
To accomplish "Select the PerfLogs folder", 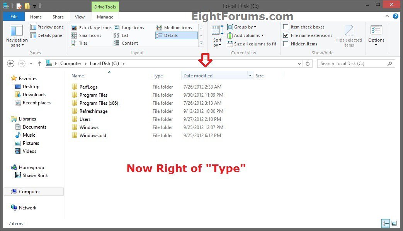I will [88, 87].
